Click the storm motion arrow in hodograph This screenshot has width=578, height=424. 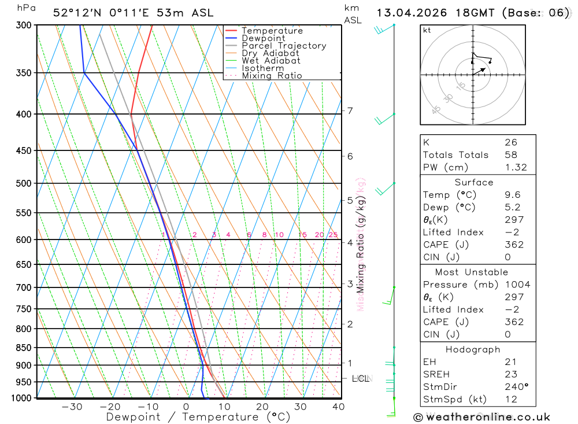pos(480,71)
